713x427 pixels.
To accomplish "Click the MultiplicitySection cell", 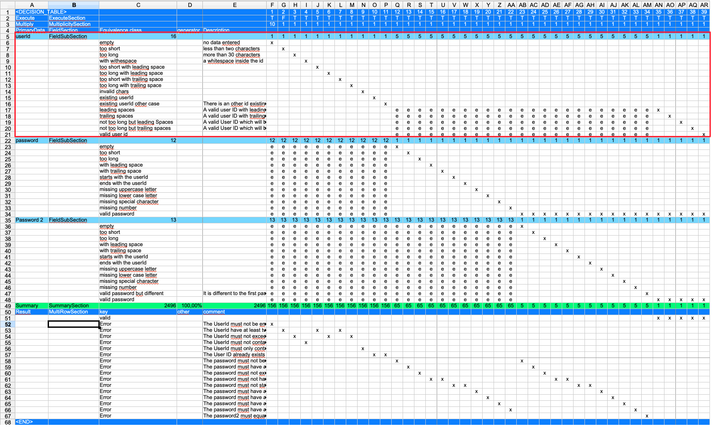I will coord(73,24).
